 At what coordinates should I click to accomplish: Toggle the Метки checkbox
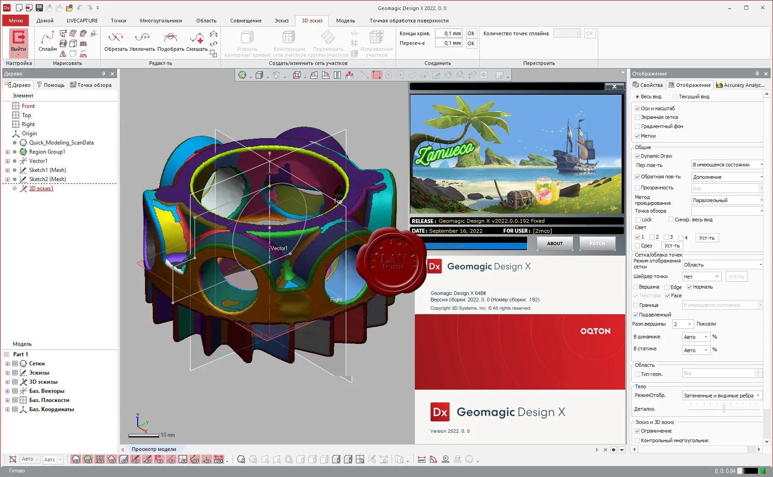coord(637,136)
